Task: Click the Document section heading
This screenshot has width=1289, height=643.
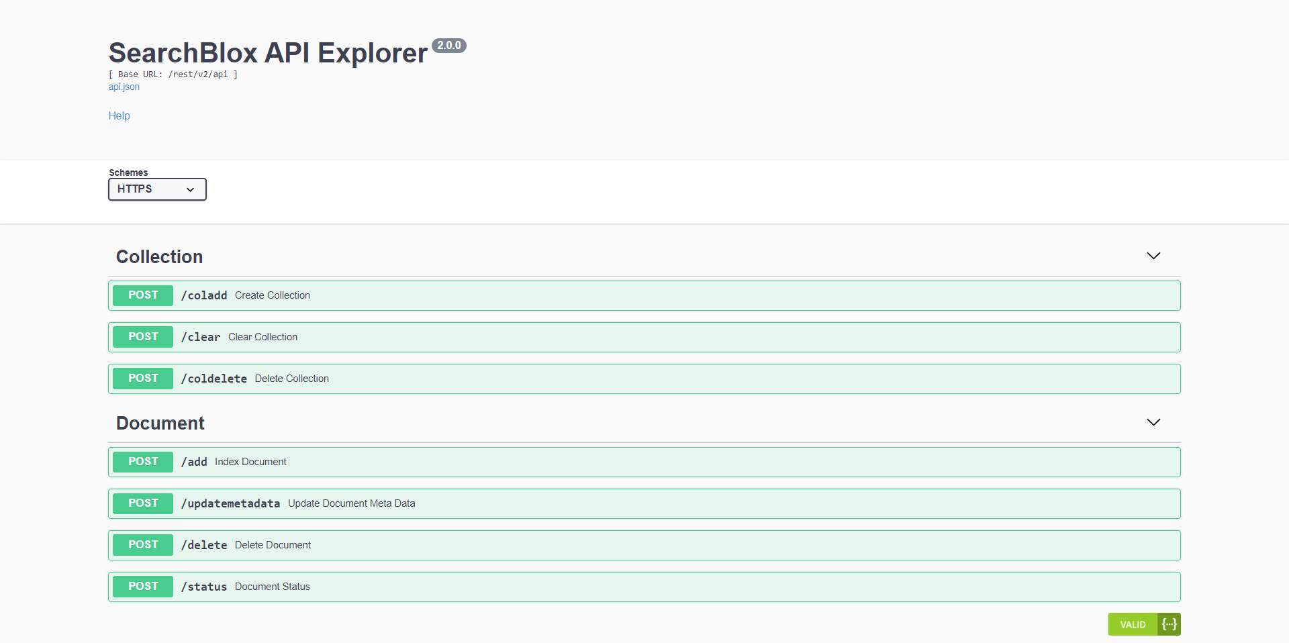Action: point(160,423)
